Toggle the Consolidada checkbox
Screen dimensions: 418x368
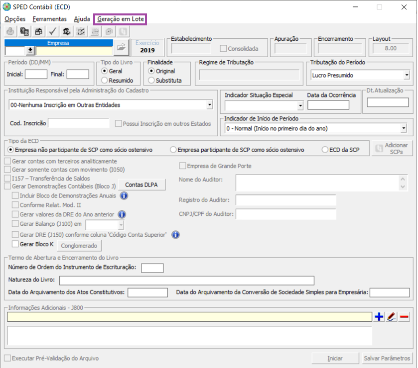pyautogui.click(x=223, y=49)
